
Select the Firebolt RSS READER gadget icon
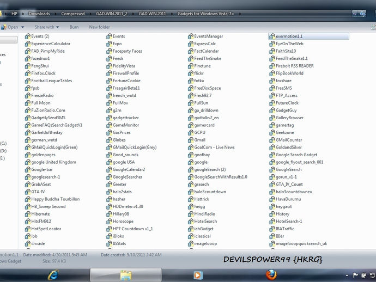(x=272, y=66)
